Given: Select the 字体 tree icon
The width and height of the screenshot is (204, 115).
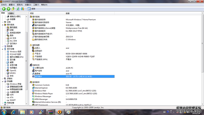Looking at the screenshot, I should pos(8,76).
